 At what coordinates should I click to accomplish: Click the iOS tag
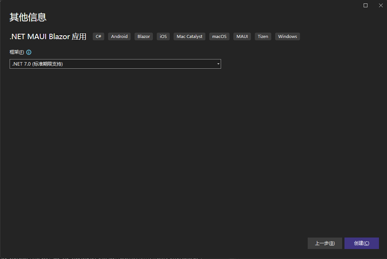pyautogui.click(x=163, y=36)
